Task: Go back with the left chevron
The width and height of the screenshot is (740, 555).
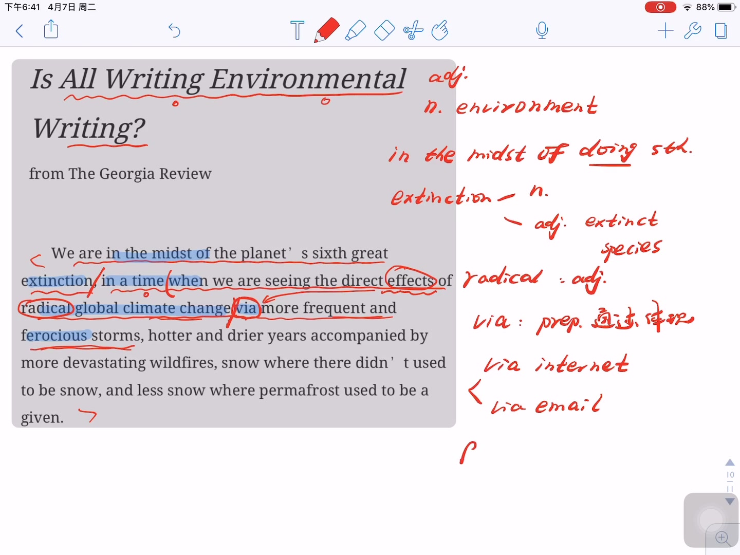Action: tap(20, 31)
